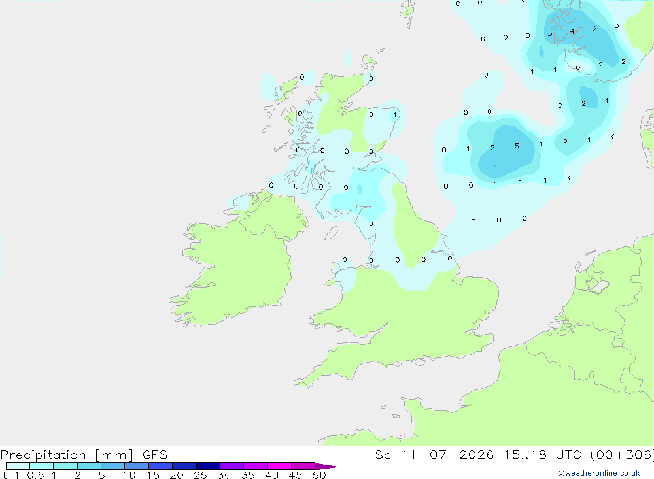Viewport: 654px width, 479px height.
Task: Click the legend label '10'
Action: point(129,475)
